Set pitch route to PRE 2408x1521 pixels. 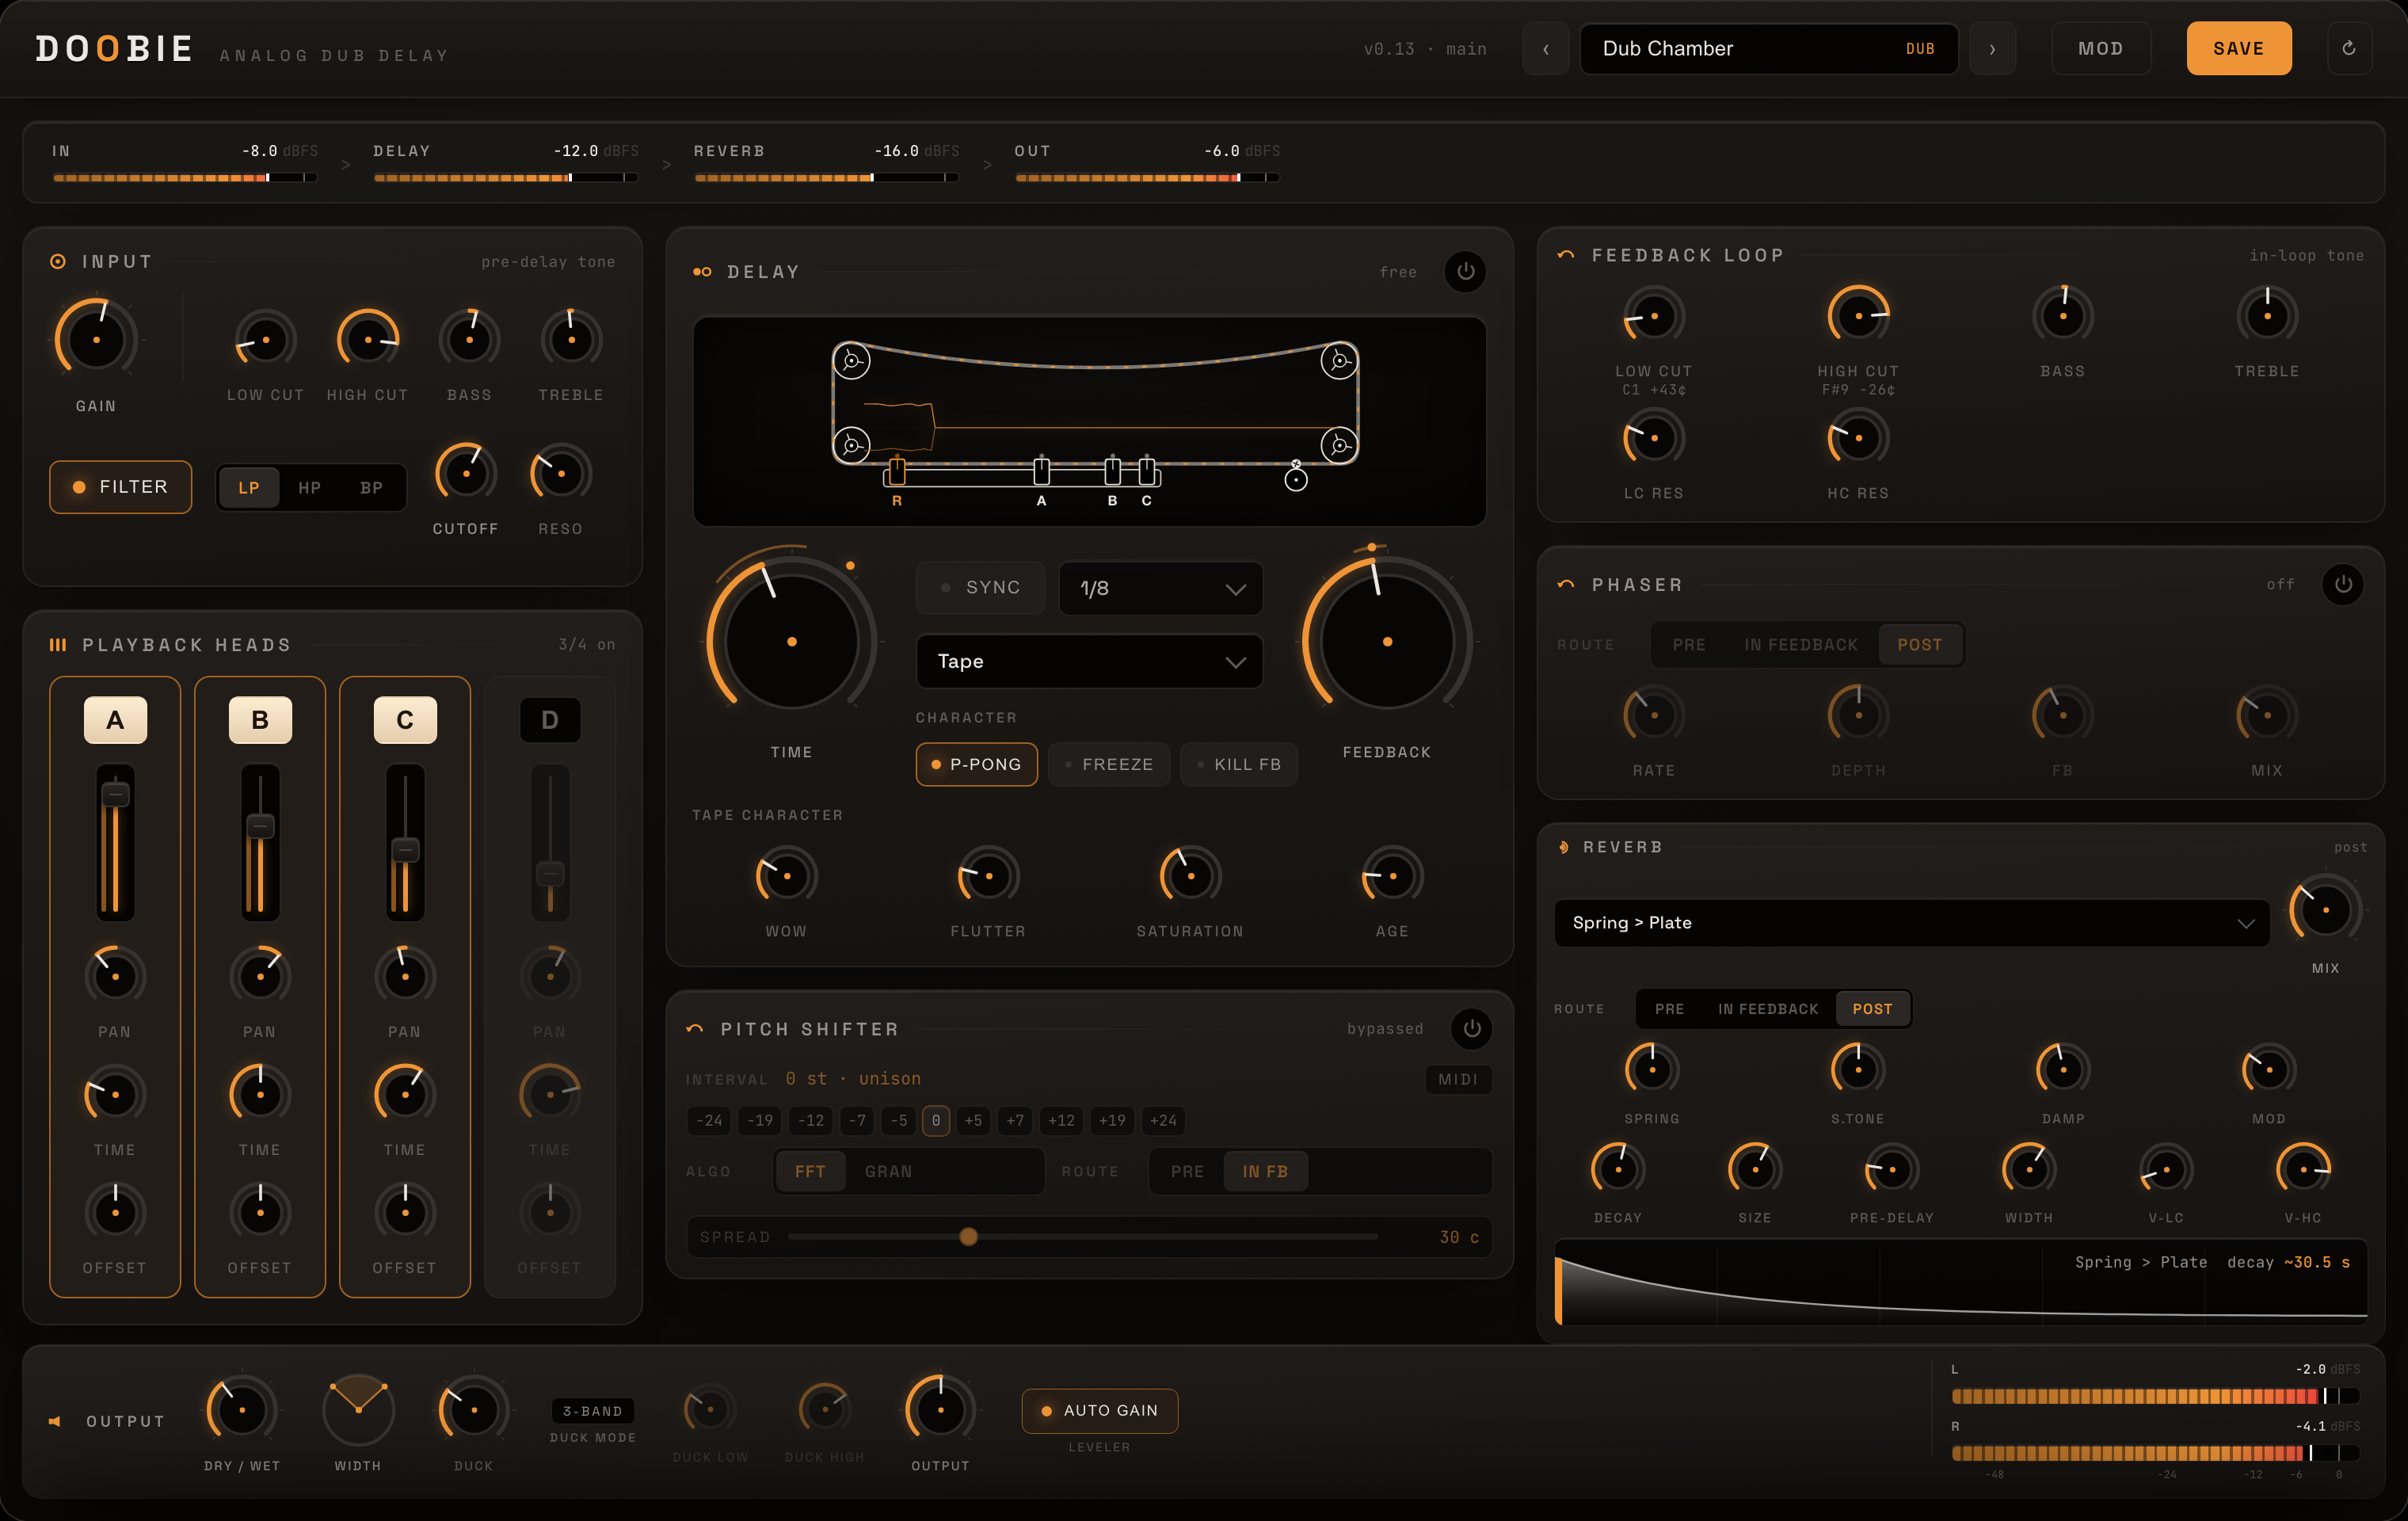coord(1187,1171)
